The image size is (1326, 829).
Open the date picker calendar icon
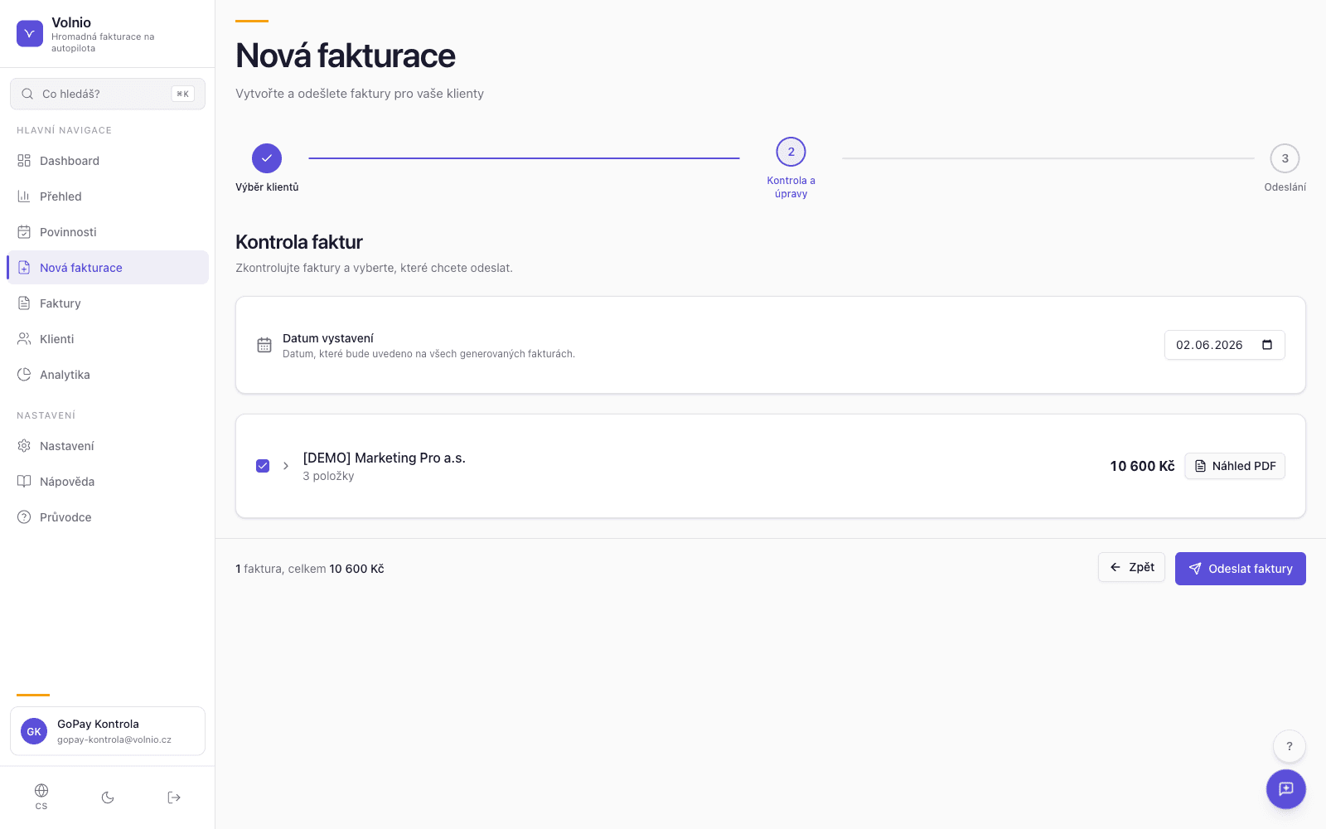[x=1267, y=345]
